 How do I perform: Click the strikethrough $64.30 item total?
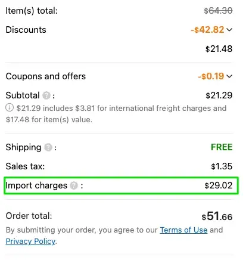pyautogui.click(x=218, y=11)
